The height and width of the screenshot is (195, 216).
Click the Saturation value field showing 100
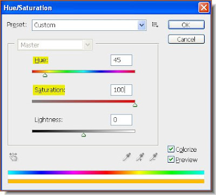(x=122, y=90)
